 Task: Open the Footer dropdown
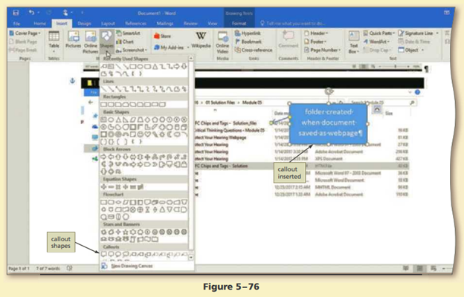315,42
